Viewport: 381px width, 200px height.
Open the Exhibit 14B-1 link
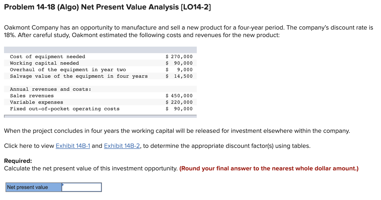pyautogui.click(x=73, y=146)
